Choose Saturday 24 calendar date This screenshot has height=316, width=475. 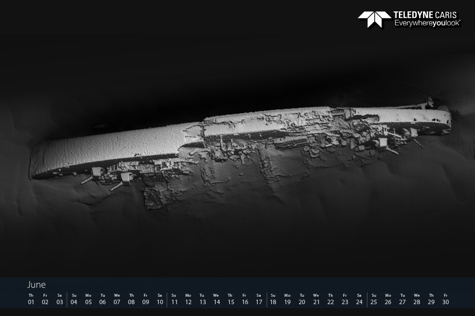click(359, 299)
